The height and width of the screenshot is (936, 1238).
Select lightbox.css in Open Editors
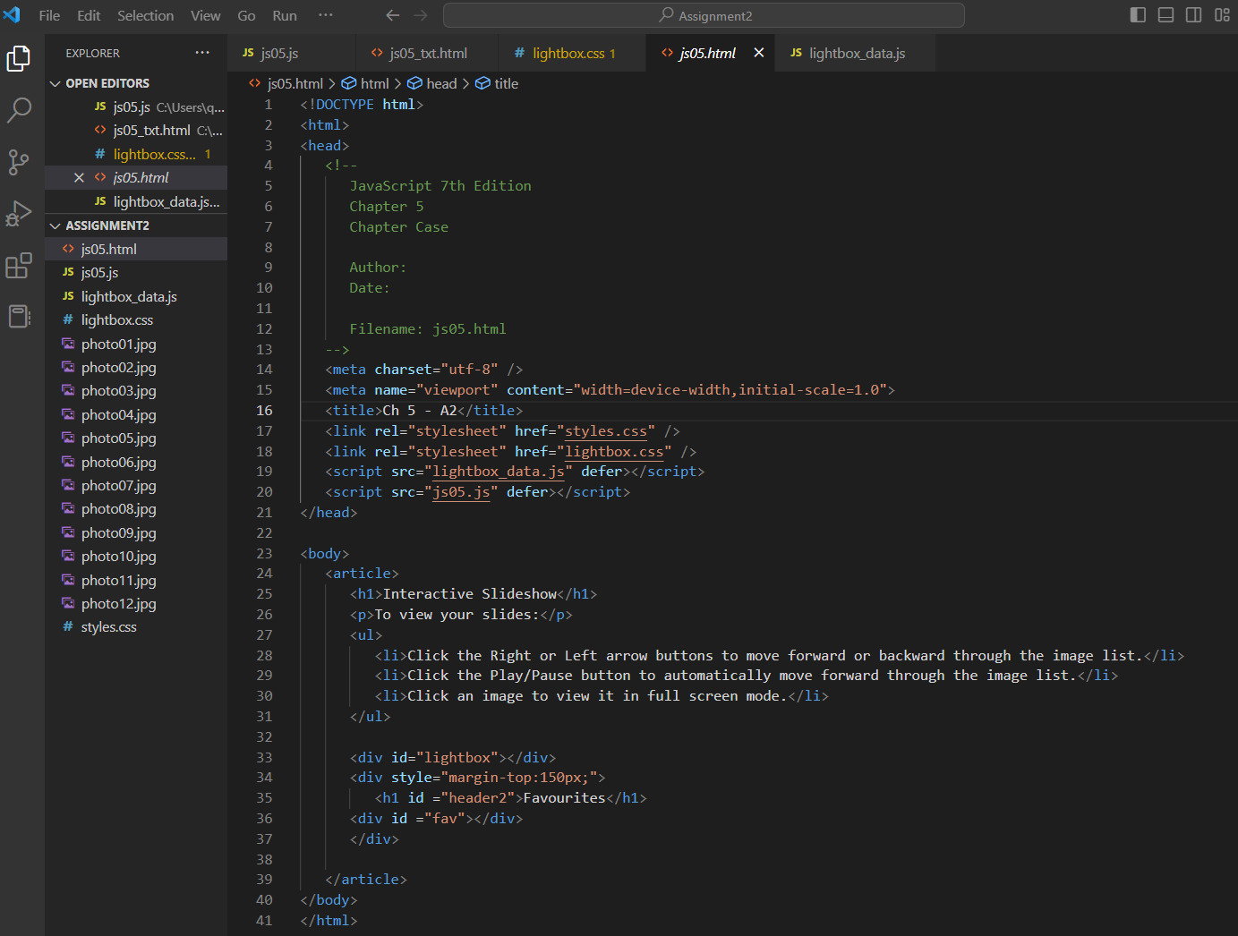(x=136, y=154)
